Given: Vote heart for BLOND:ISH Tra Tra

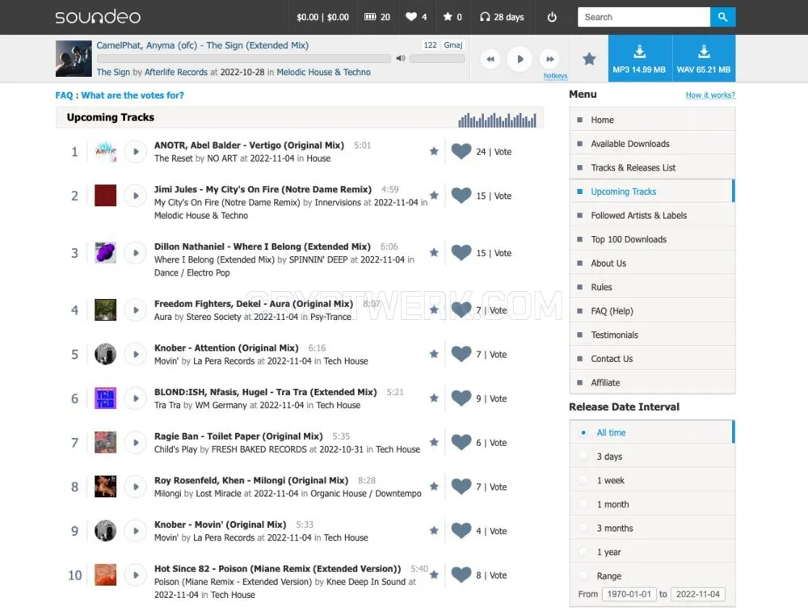Looking at the screenshot, I should (461, 398).
